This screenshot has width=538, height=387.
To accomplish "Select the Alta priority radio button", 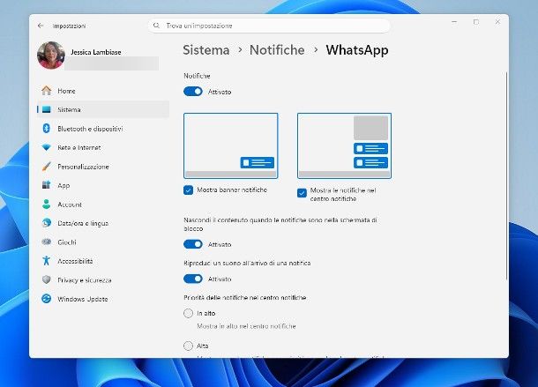I will click(x=188, y=346).
